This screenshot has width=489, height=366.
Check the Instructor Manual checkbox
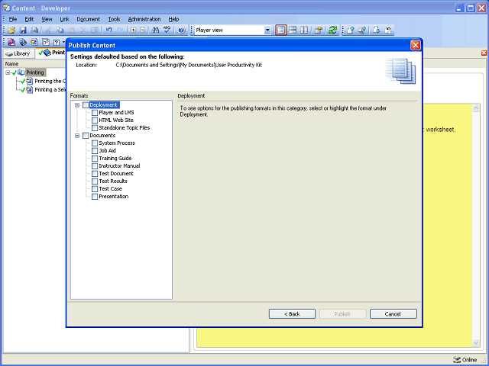click(x=95, y=166)
